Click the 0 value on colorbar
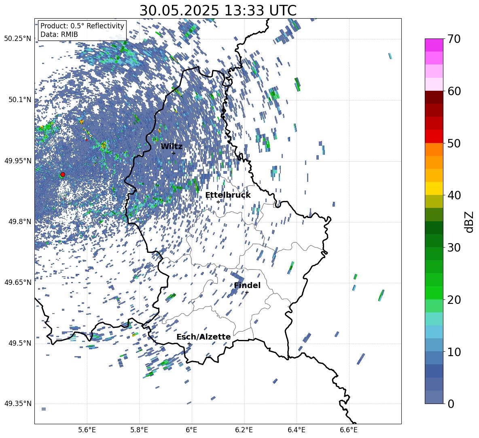 coord(451,404)
